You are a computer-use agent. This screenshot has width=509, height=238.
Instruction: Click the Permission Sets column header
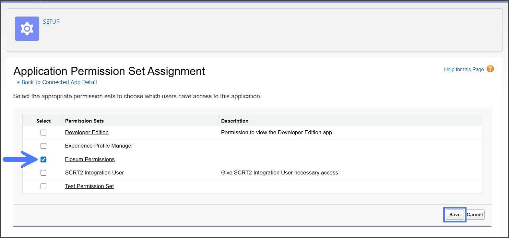(x=84, y=121)
